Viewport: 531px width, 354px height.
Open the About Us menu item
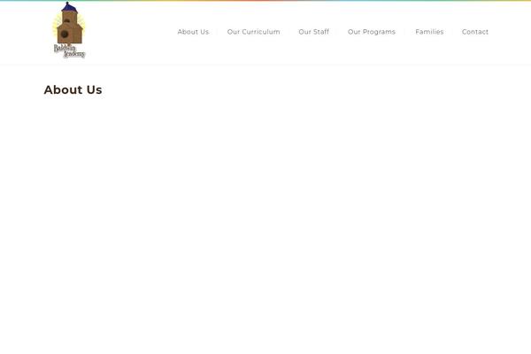coord(193,32)
